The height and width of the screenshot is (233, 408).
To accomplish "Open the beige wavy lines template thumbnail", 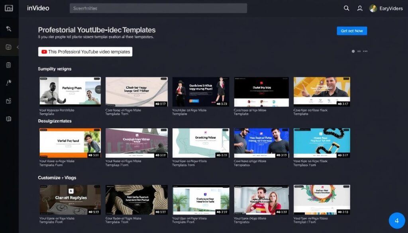I will (x=137, y=92).
